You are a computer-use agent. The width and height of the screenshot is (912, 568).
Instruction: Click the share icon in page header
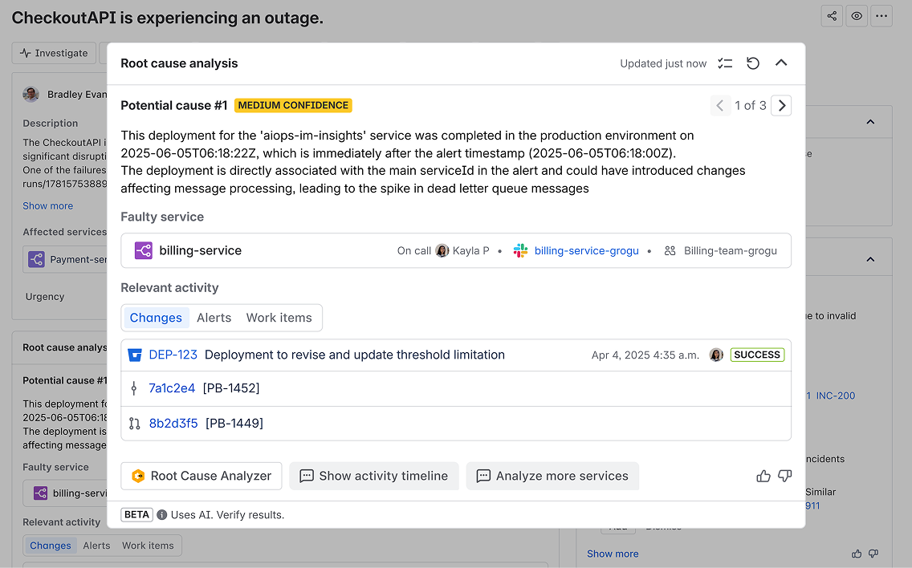pyautogui.click(x=832, y=16)
